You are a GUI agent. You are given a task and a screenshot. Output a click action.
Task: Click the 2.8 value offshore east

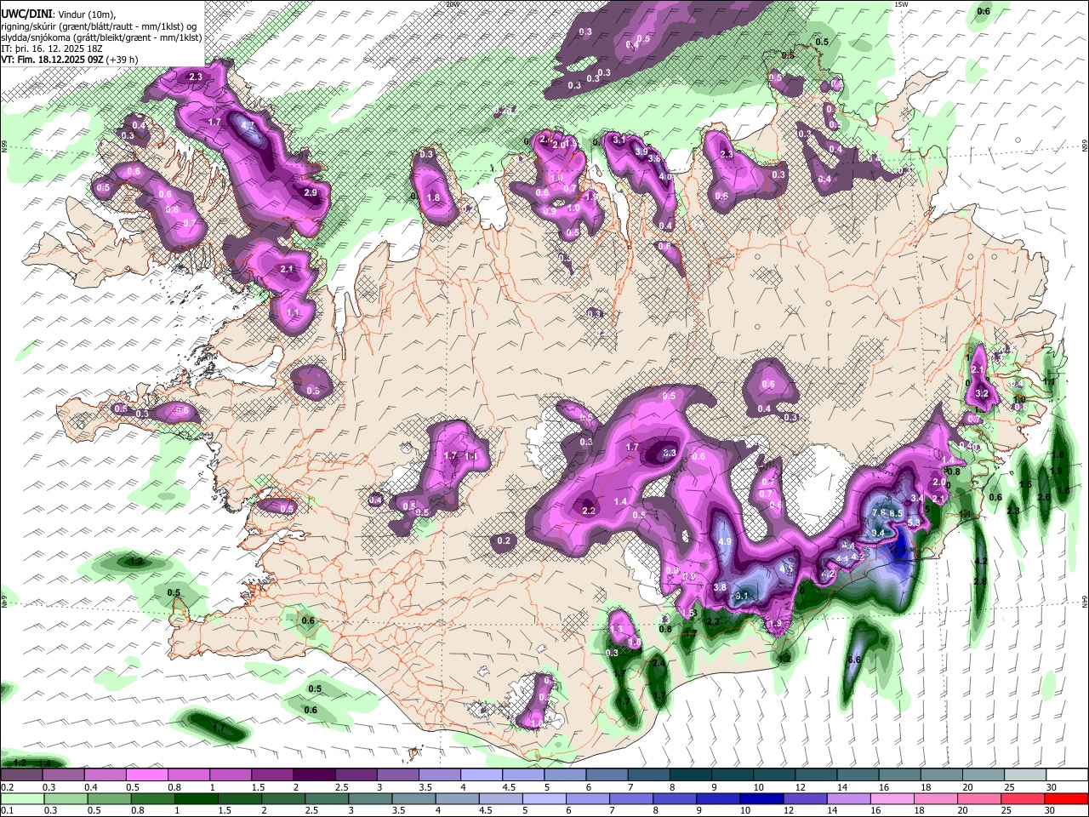point(980,581)
